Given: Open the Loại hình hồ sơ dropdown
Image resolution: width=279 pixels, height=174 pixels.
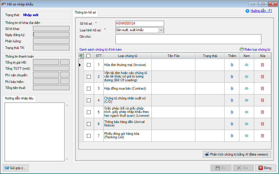Looking at the screenshot, I should pos(161,30).
